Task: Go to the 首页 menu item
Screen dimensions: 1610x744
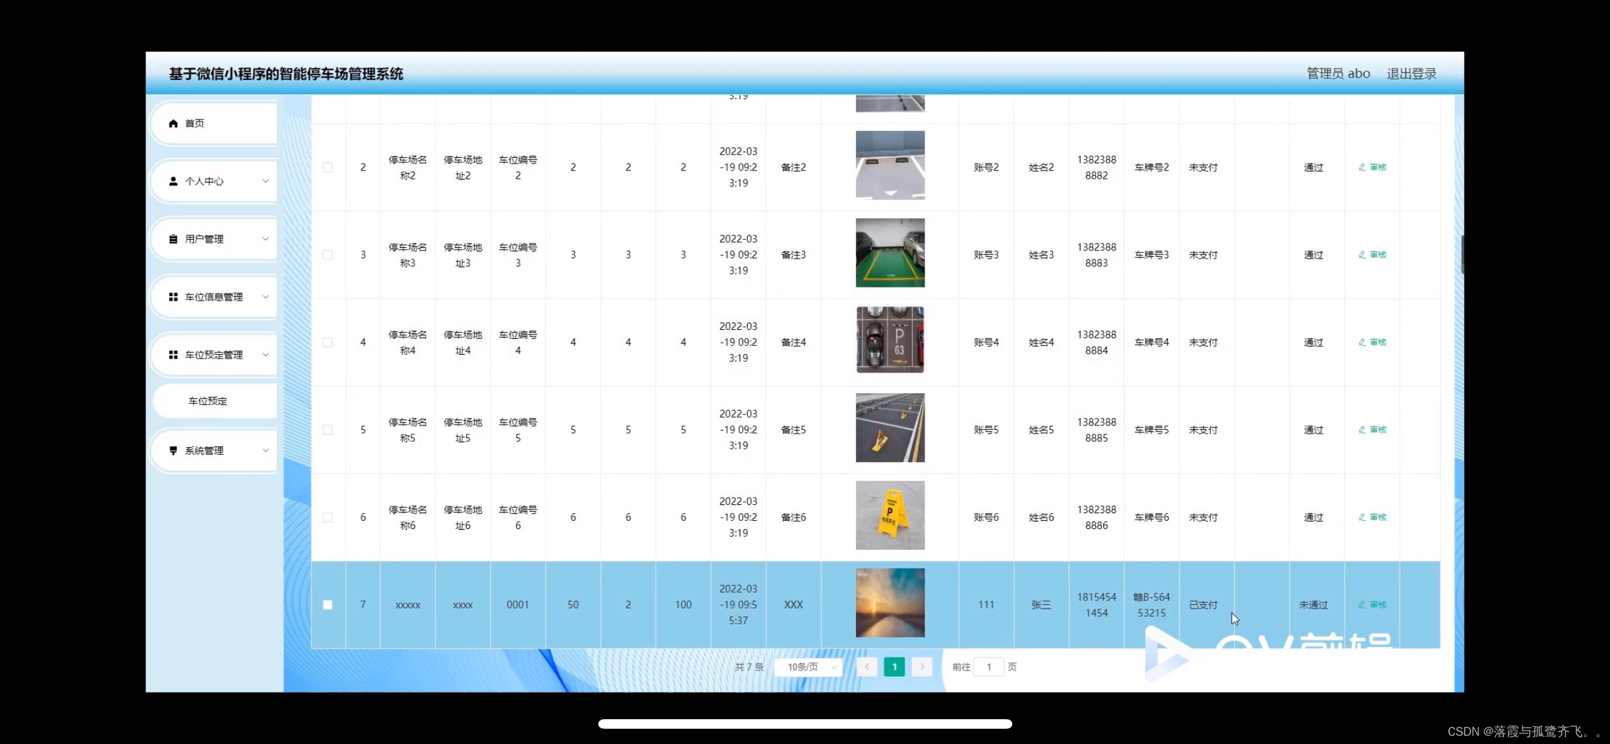Action: point(195,123)
